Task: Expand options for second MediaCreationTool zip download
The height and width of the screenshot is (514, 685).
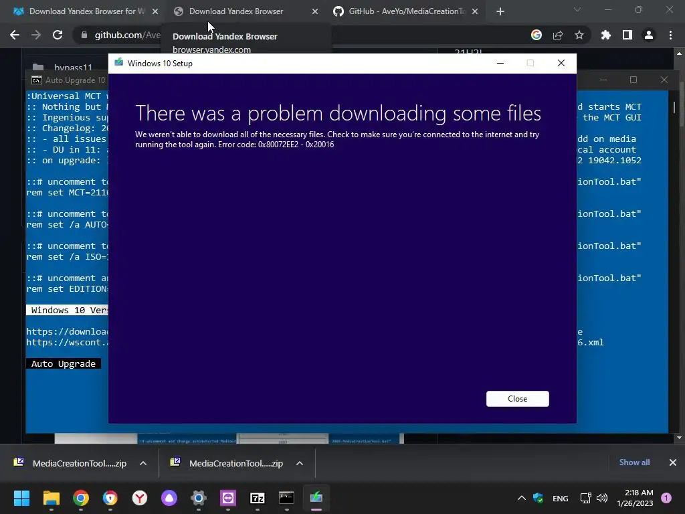Action: (x=299, y=463)
